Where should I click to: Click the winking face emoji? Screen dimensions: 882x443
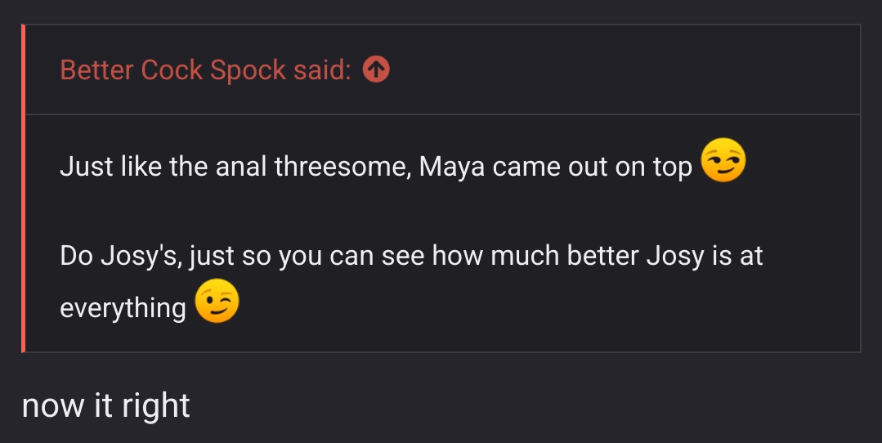tap(217, 302)
